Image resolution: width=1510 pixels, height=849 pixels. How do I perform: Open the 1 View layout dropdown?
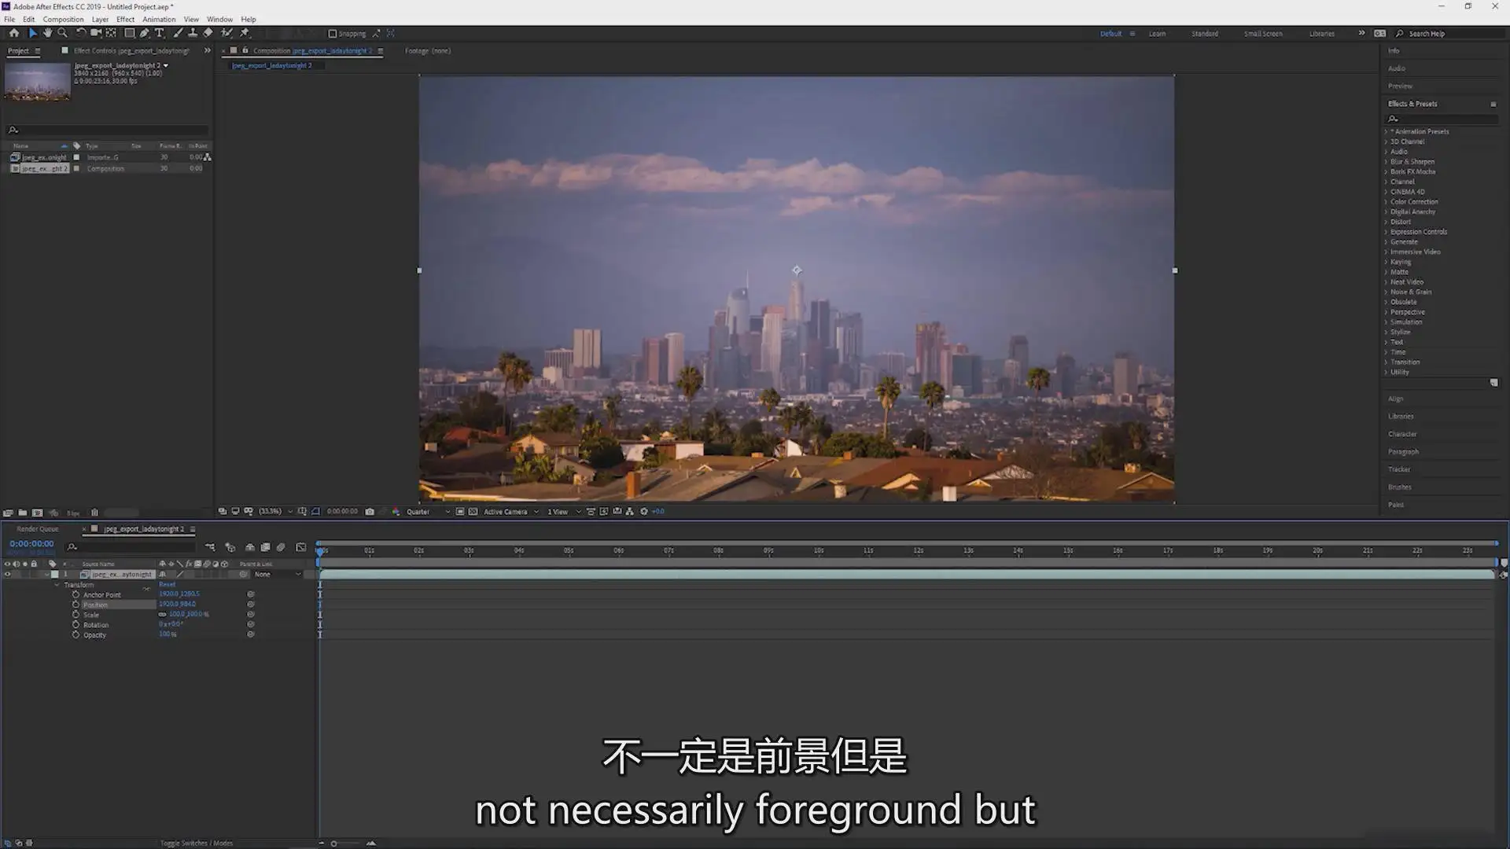coord(564,512)
